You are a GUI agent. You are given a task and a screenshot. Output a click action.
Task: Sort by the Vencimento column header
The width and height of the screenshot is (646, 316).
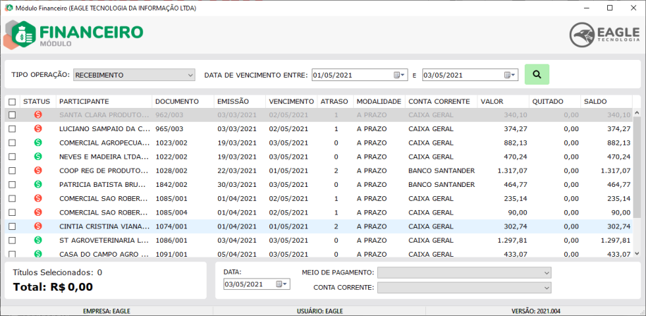point(291,102)
